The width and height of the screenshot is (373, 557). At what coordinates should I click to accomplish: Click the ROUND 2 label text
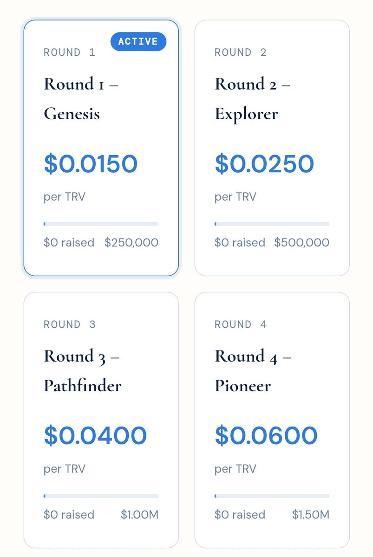[241, 52]
